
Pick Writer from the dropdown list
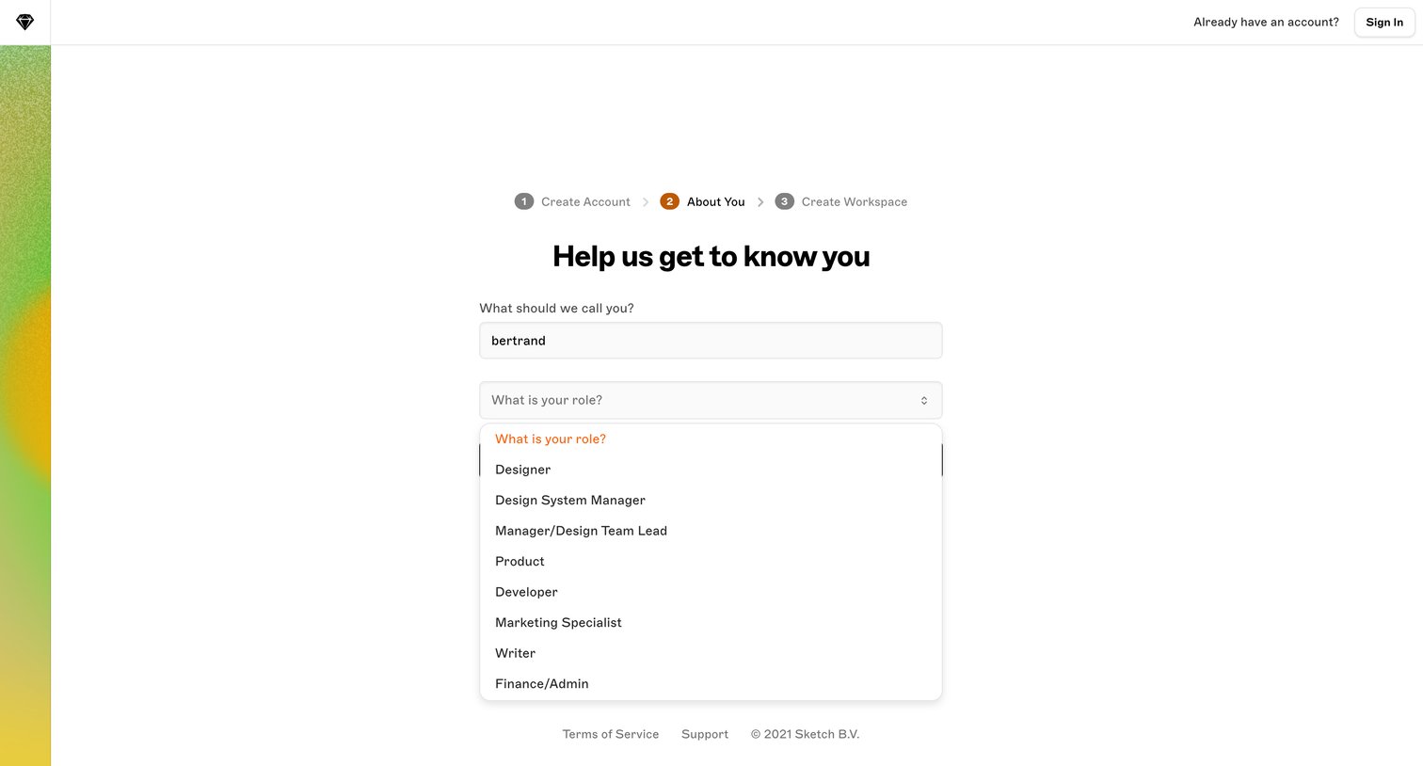coord(711,653)
